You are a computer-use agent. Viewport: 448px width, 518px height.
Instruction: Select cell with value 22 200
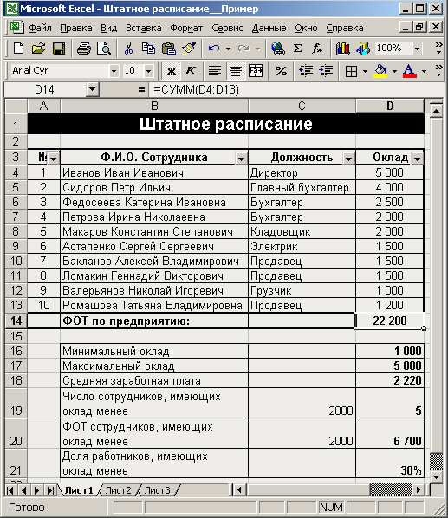390,321
